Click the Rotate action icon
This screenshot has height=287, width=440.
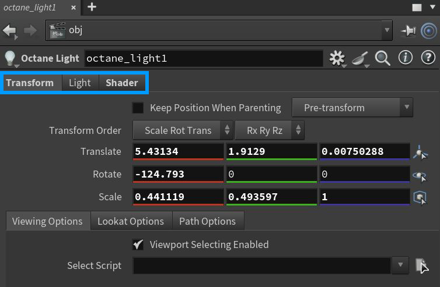(420, 175)
